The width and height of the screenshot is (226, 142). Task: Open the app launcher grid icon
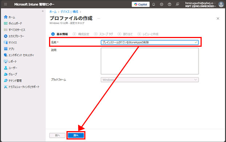coord(5,4)
